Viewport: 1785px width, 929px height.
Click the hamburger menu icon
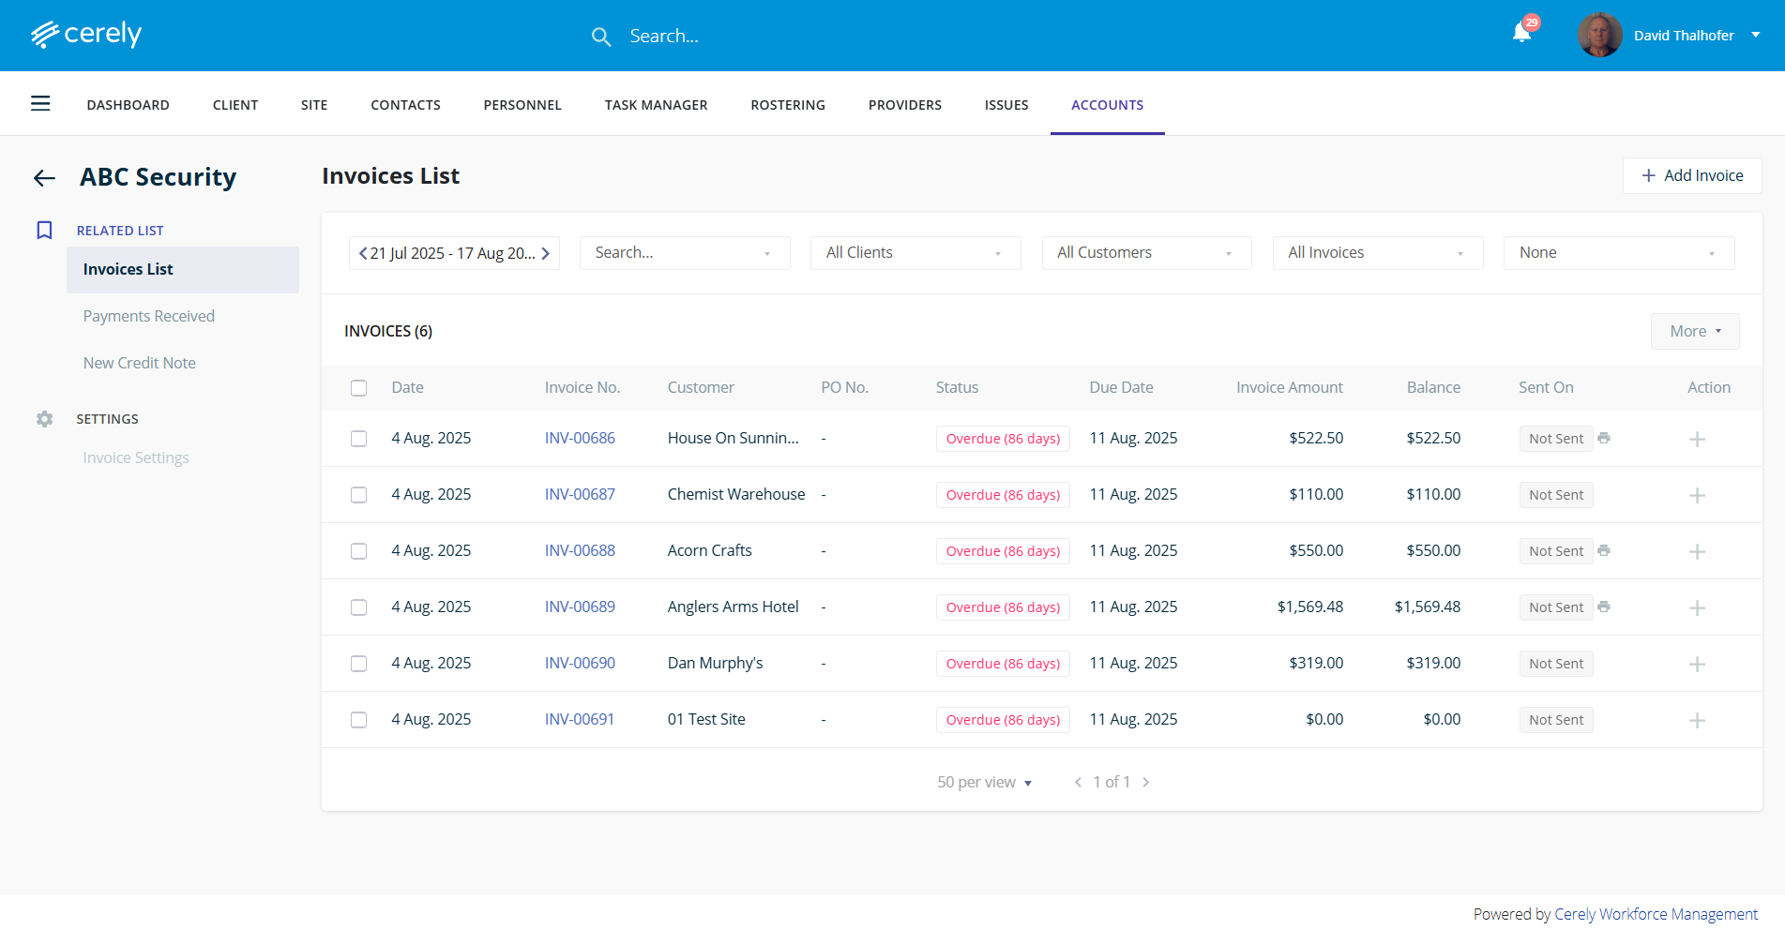click(40, 104)
